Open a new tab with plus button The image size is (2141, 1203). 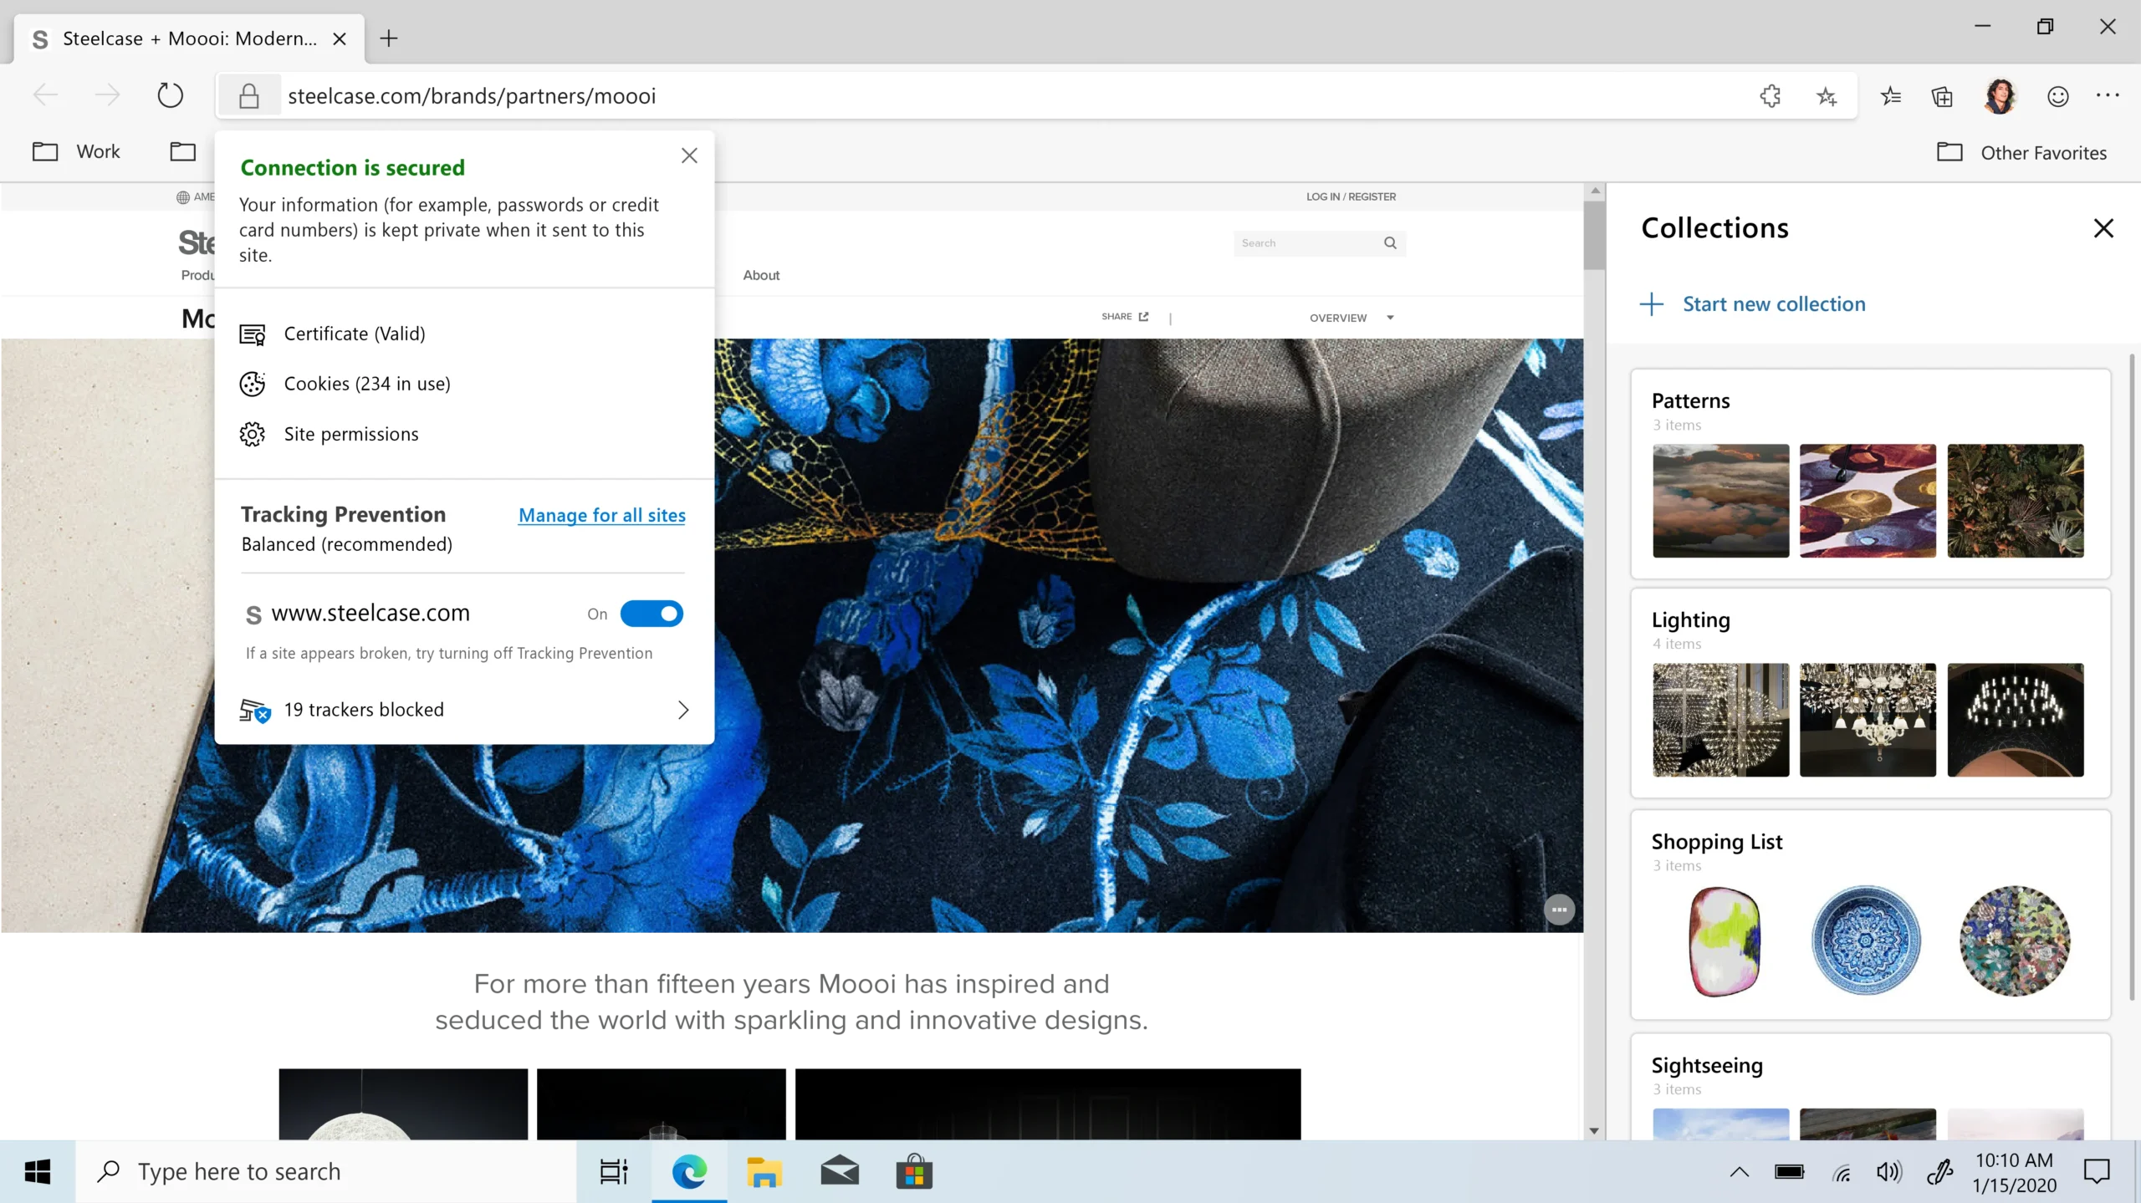tap(389, 38)
